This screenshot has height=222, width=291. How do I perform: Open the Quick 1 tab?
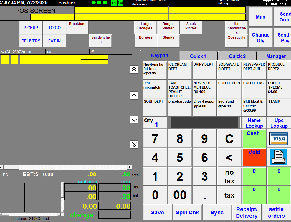[198, 56]
